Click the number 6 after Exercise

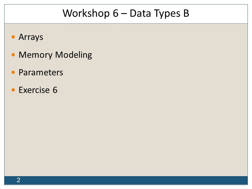point(55,90)
